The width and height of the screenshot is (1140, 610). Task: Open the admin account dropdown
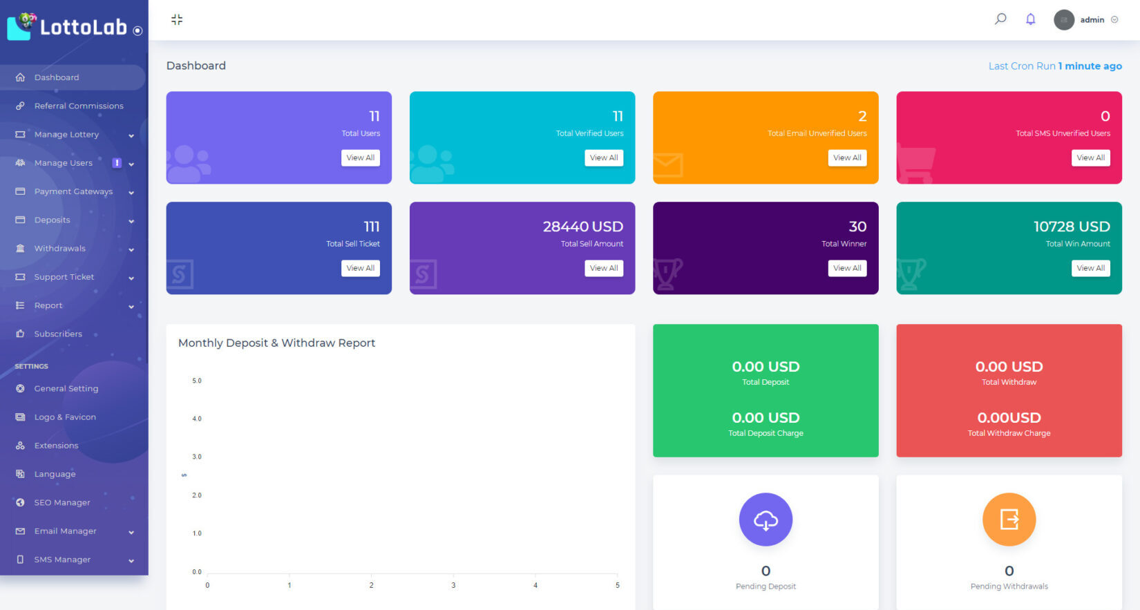click(1114, 20)
